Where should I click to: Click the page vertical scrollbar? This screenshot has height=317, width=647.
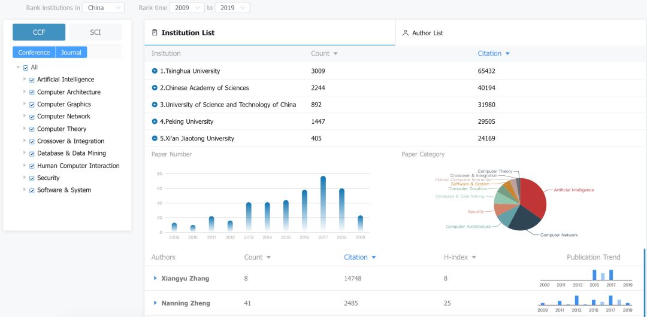(x=645, y=282)
